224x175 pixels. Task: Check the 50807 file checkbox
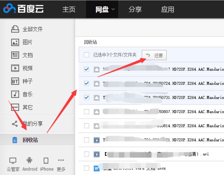(87, 112)
